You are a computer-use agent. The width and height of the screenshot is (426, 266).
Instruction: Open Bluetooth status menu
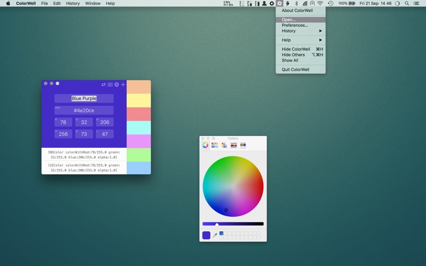[297, 3]
